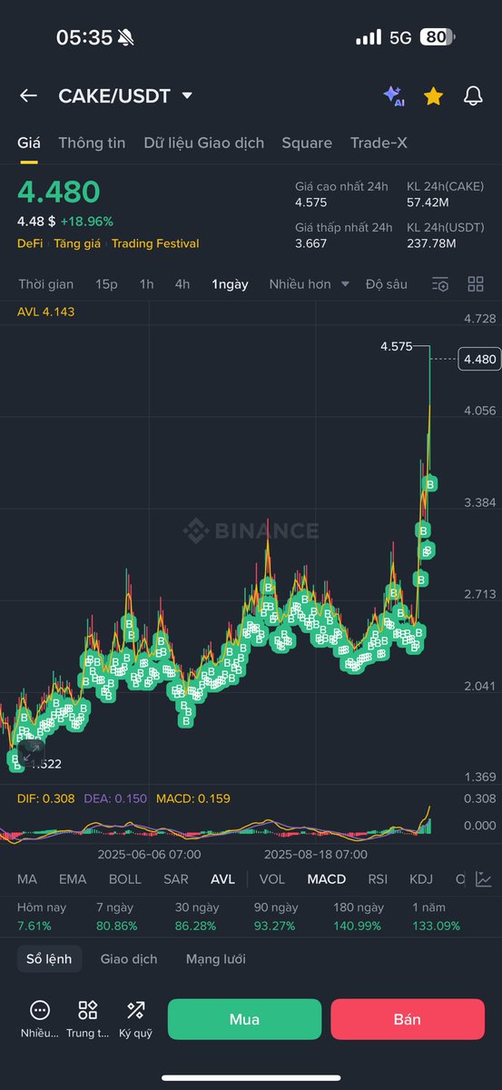Toggle the RSI indicator

point(378,879)
